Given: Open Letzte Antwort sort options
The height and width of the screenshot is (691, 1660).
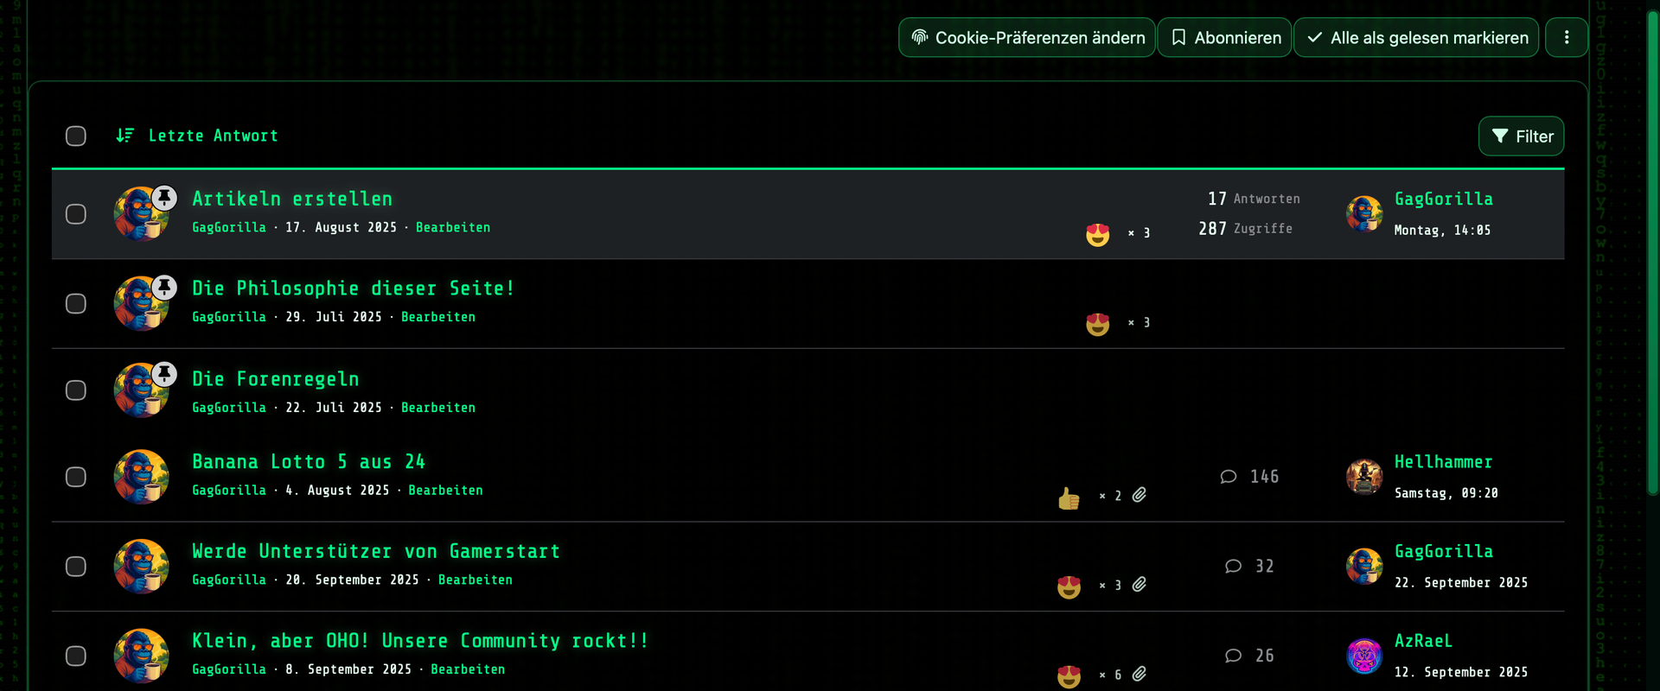Looking at the screenshot, I should tap(213, 136).
